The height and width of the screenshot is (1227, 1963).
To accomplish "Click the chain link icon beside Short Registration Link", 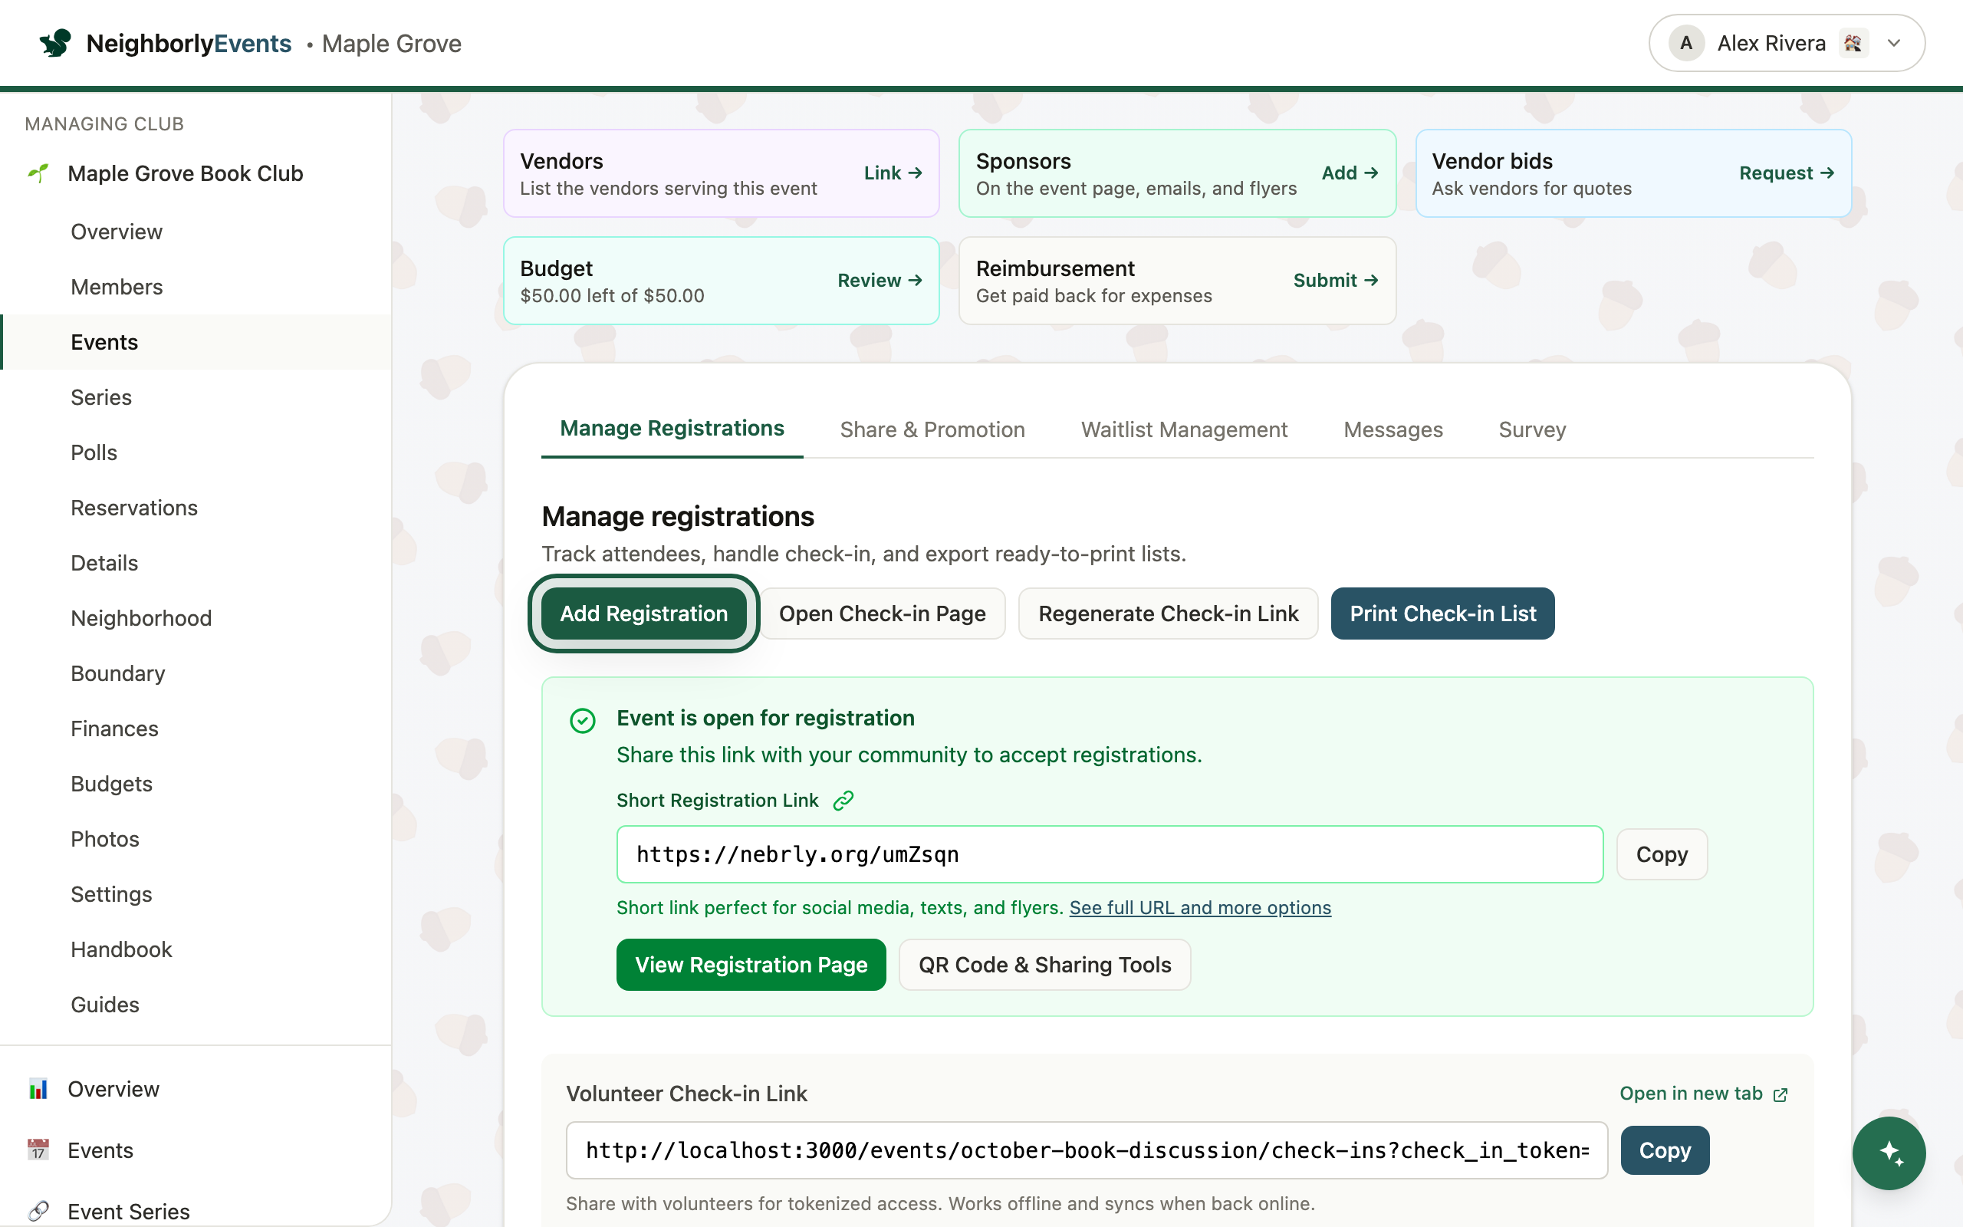I will tap(843, 800).
